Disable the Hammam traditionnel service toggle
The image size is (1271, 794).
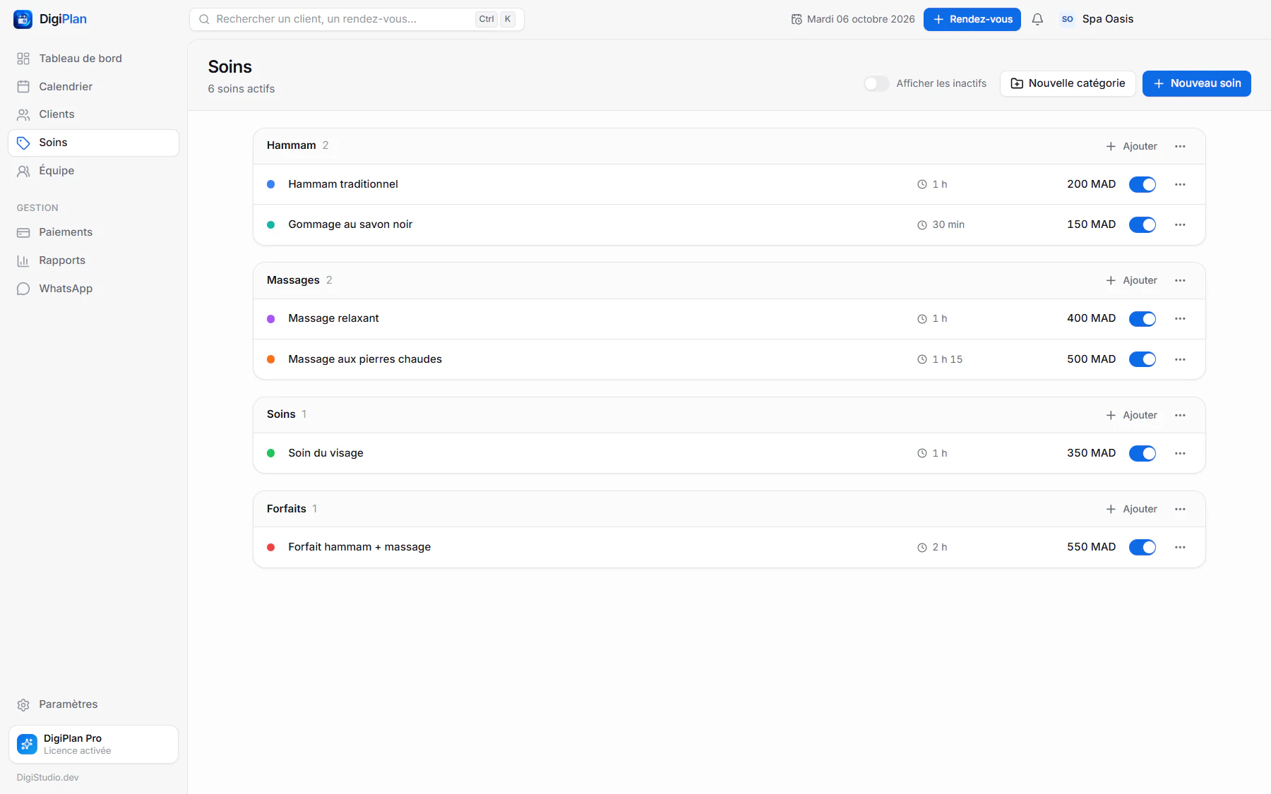1142,184
